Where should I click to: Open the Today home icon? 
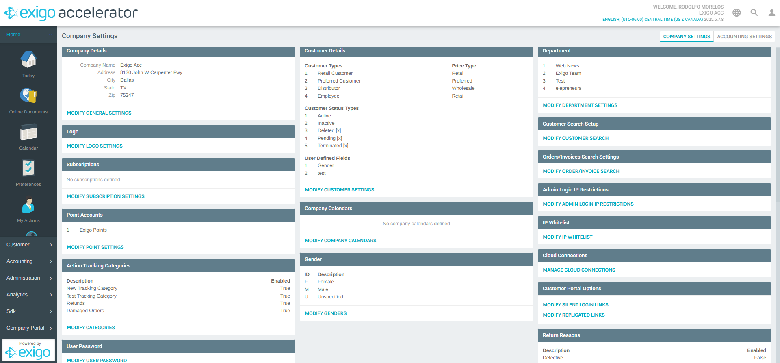pyautogui.click(x=28, y=60)
